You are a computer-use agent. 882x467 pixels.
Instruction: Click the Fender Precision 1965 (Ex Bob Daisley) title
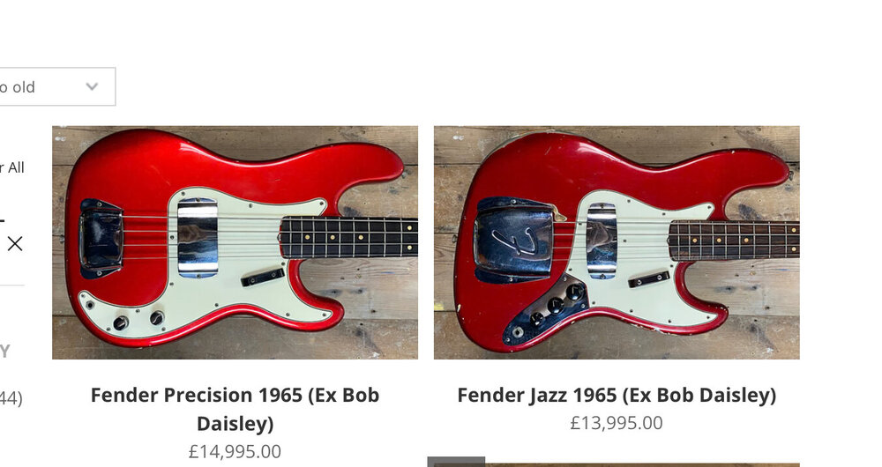235,409
